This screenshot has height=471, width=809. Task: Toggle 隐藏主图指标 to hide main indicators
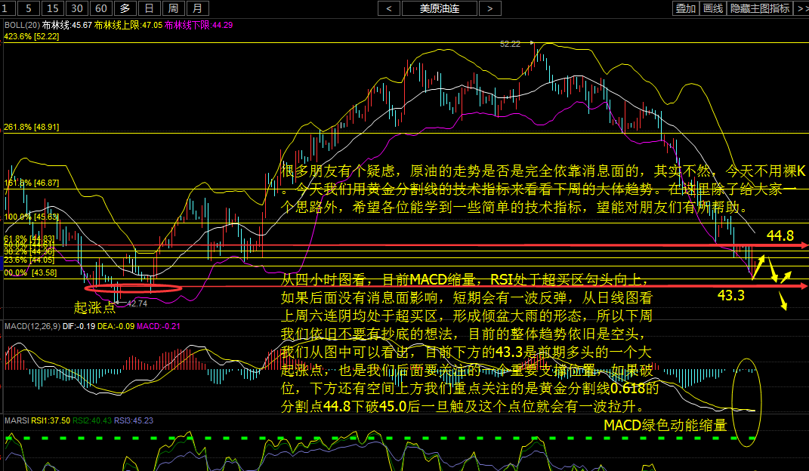tap(760, 8)
